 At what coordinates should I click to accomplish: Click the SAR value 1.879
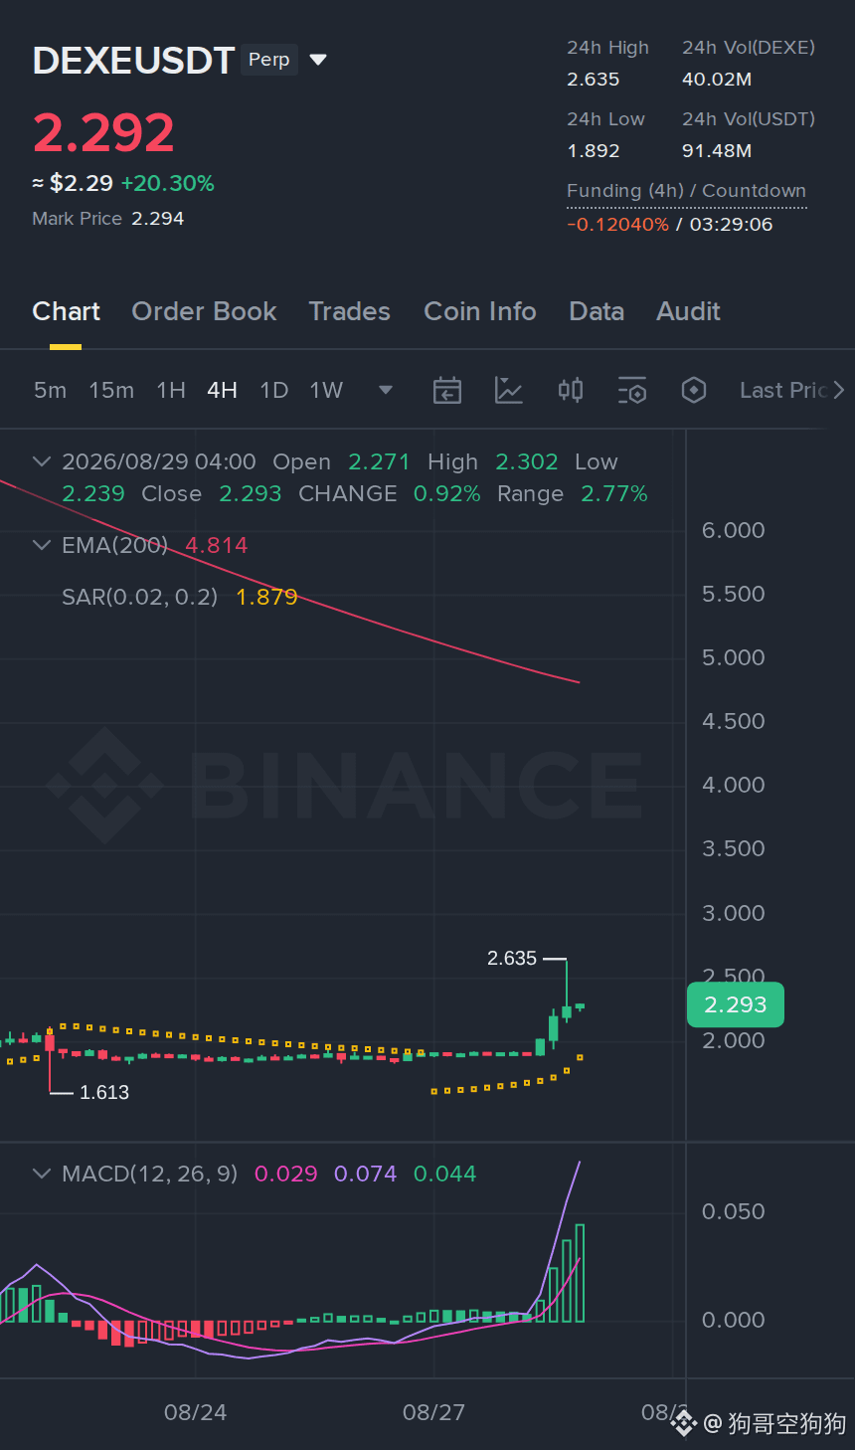266,597
